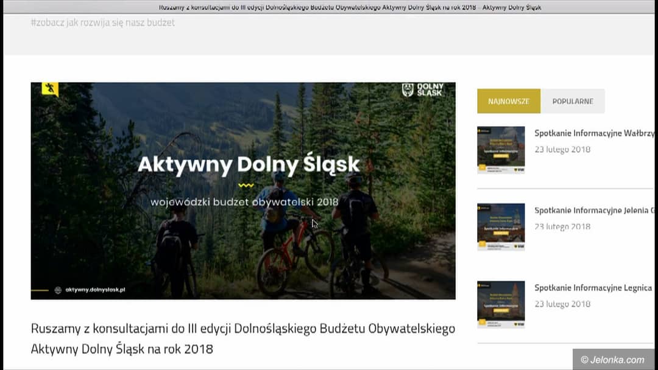Click the window title bar text
Image resolution: width=658 pixels, height=370 pixels.
coord(350,7)
